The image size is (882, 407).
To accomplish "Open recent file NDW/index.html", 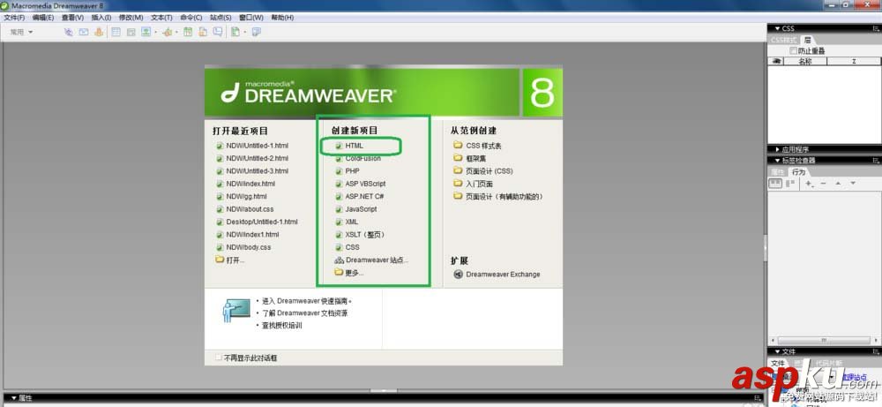I will [250, 184].
